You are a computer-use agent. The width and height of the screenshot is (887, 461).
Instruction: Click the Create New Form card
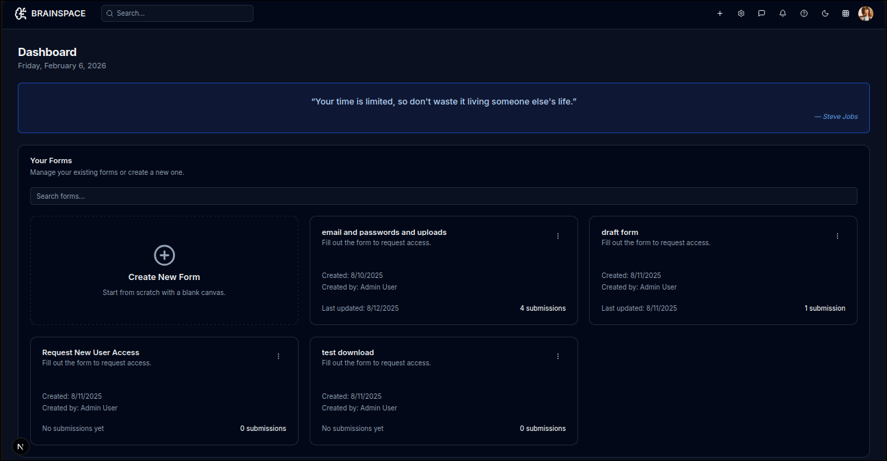(x=164, y=270)
